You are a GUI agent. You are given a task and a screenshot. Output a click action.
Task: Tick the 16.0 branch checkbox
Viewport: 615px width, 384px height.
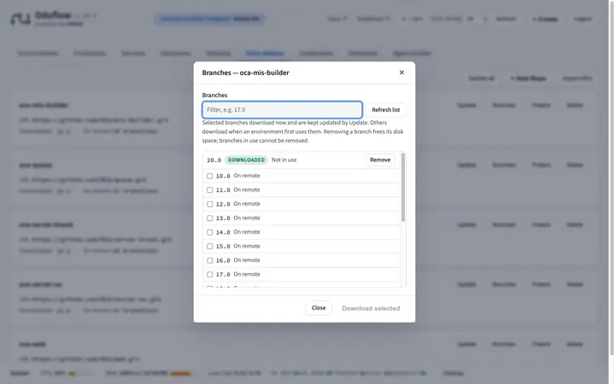(210, 260)
